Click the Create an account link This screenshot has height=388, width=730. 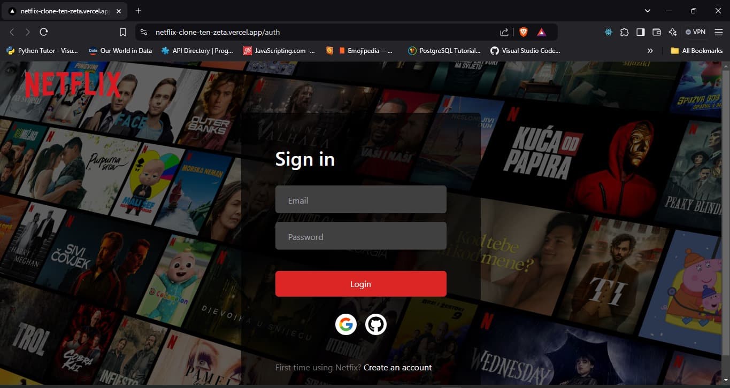[397, 367]
